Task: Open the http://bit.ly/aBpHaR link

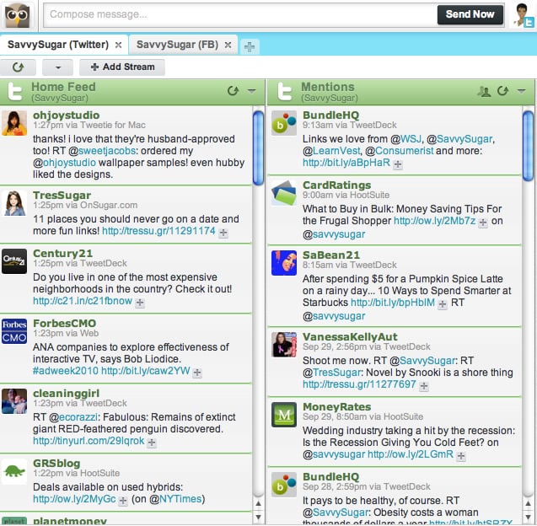Action: [x=346, y=163]
